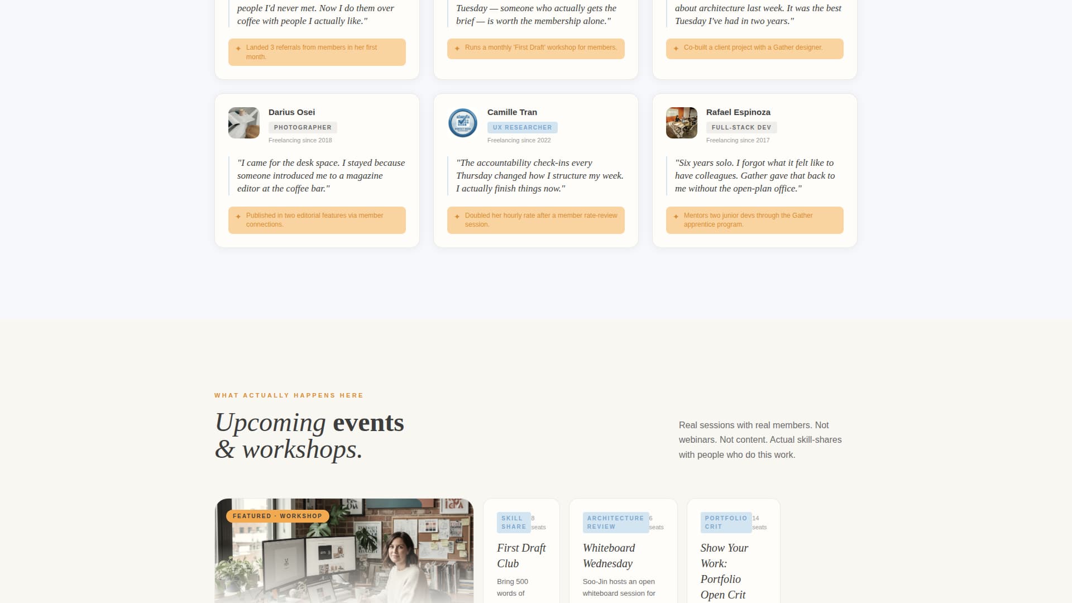Screen dimensions: 1072x603
Task: Click Darius Osei's profile photo
Action: [x=243, y=123]
